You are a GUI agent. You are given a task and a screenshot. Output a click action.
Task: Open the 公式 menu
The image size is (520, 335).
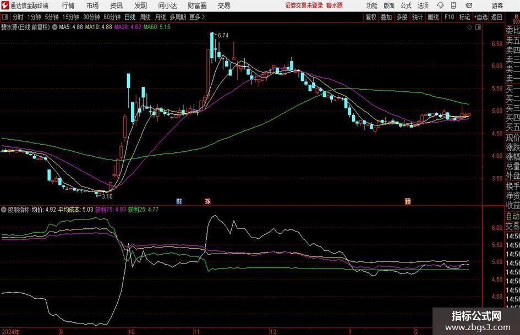(x=406, y=6)
